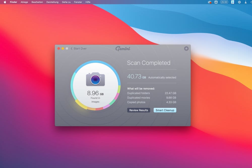Start the Smart Cleanup
This screenshot has width=252, height=168.
165,110
